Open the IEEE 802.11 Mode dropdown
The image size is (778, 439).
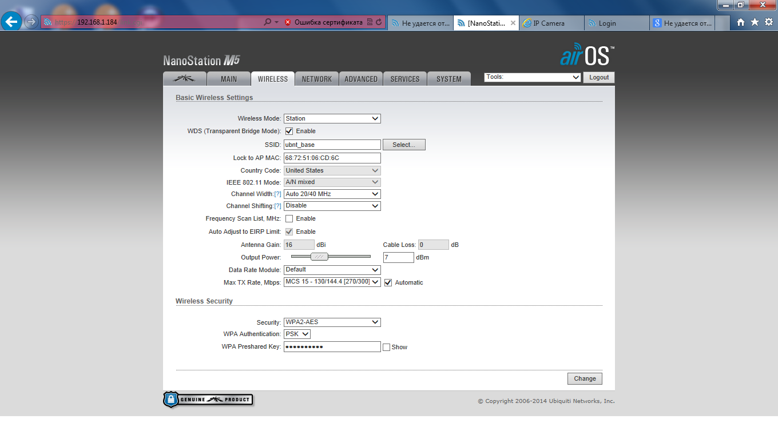coord(332,182)
